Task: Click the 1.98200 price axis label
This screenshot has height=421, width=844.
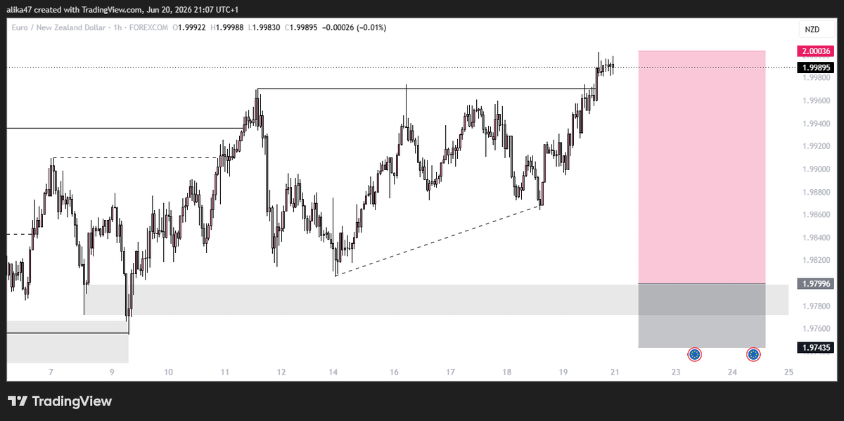Action: click(x=815, y=260)
